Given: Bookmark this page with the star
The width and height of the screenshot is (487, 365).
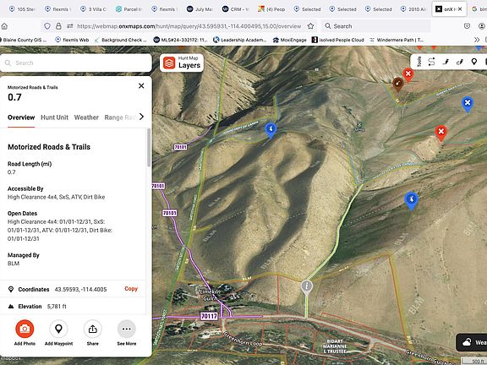Looking at the screenshot, I should tap(310, 26).
